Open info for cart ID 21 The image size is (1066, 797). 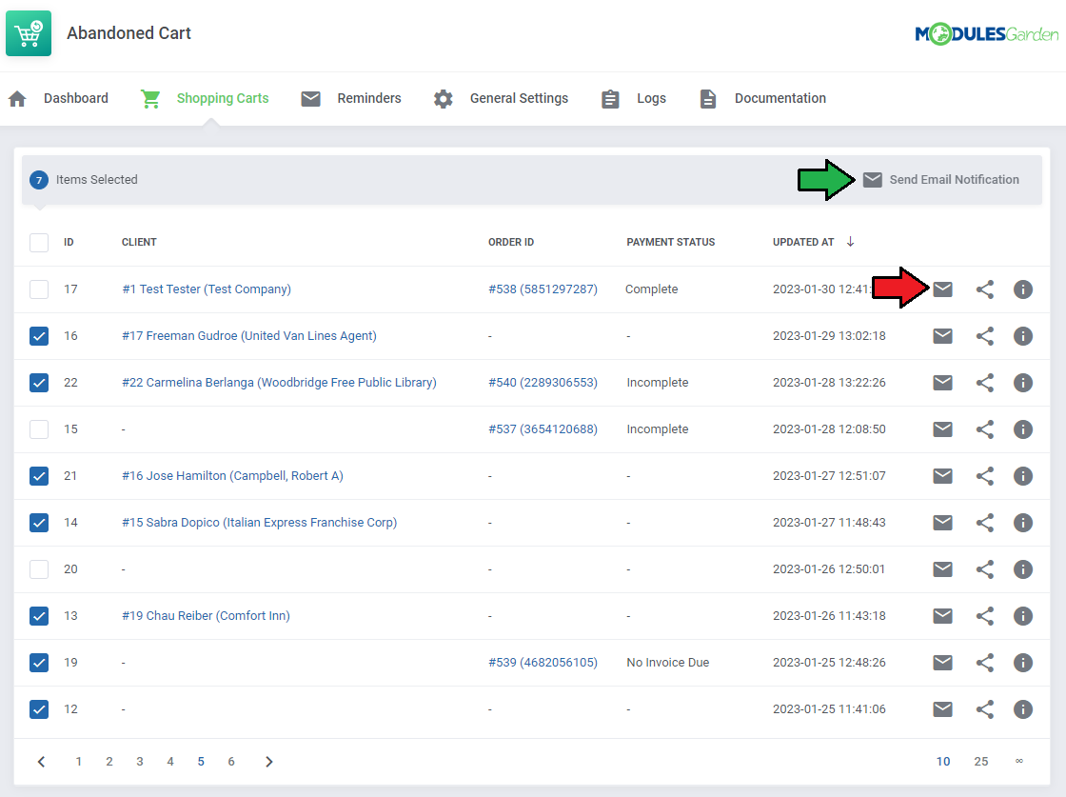click(1023, 476)
